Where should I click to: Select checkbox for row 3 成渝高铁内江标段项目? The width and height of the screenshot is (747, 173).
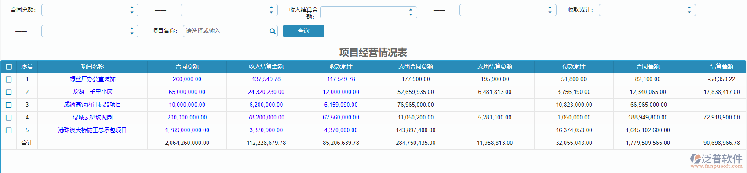(9, 105)
